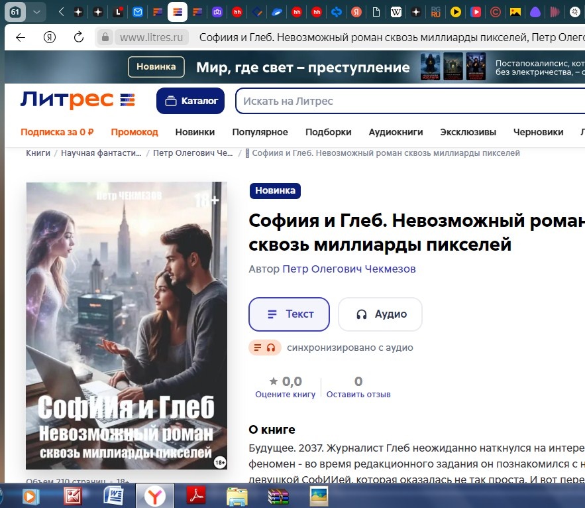Open the red square play icon tab
The height and width of the screenshot is (508, 585).
(x=476, y=12)
